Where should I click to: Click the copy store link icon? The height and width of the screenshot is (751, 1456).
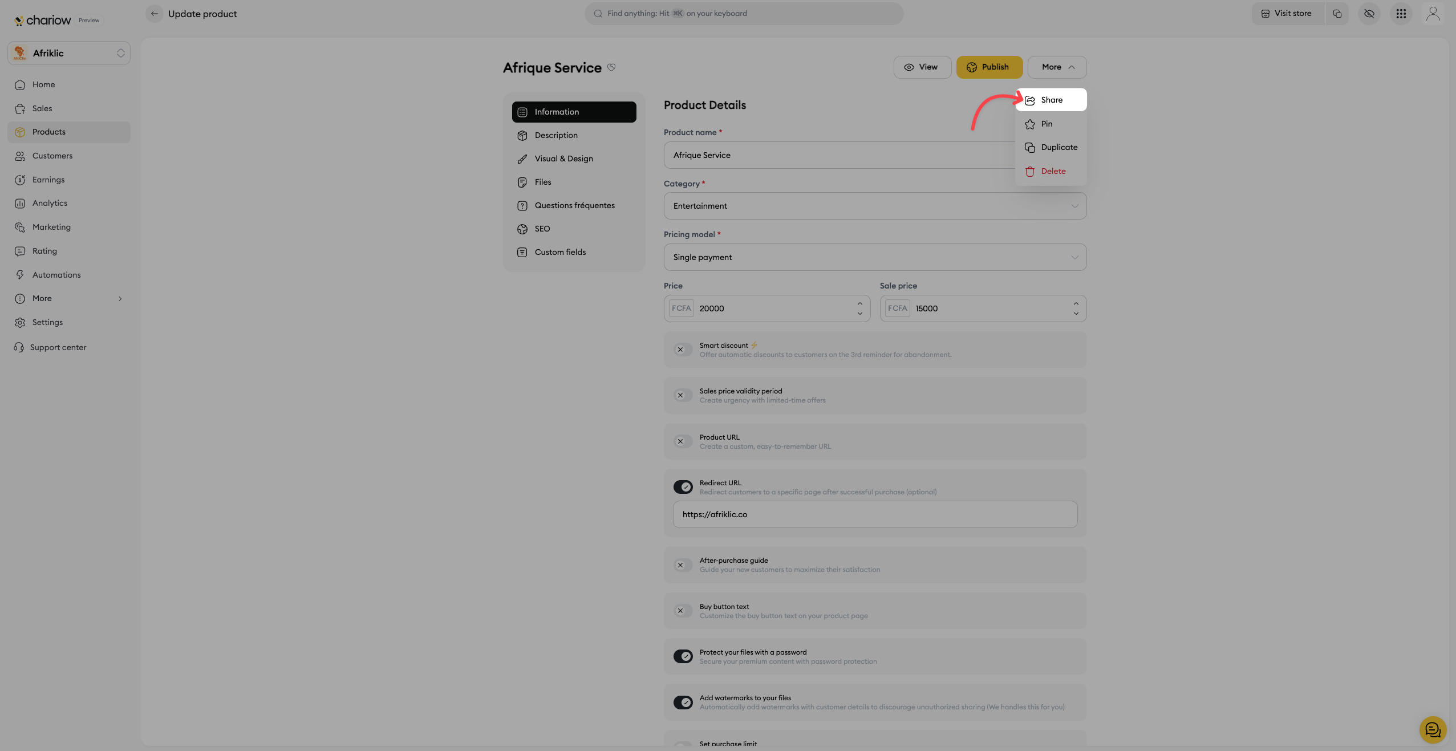pyautogui.click(x=1337, y=14)
